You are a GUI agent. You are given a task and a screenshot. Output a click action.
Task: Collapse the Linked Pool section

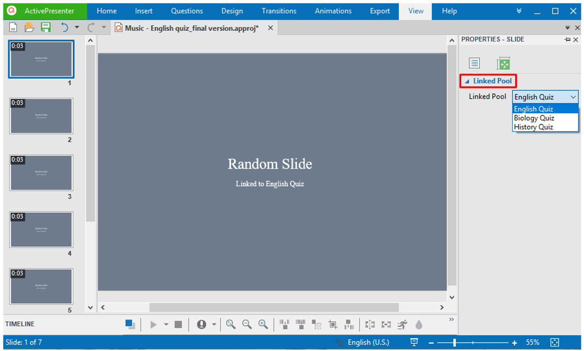pos(466,81)
